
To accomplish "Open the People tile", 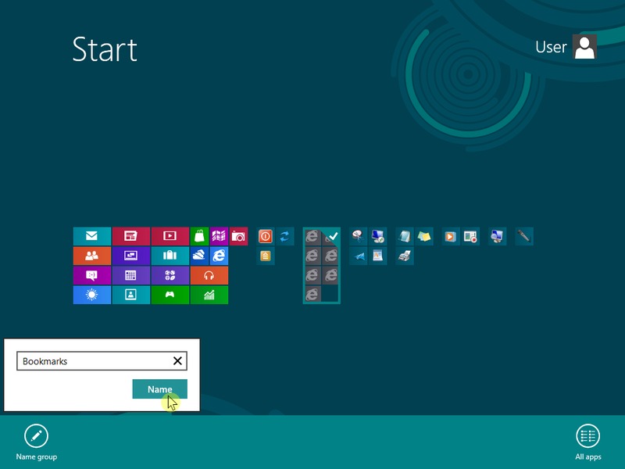I will (91, 256).
